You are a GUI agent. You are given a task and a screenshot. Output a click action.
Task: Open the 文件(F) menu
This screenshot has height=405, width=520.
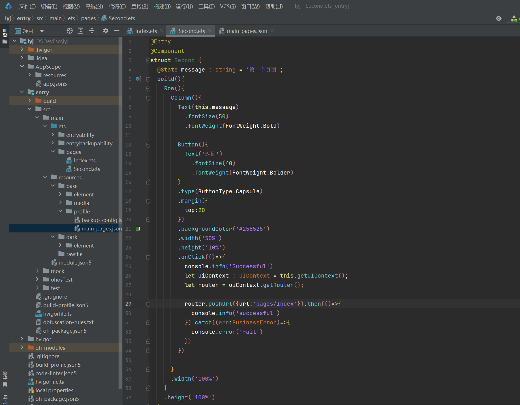[x=27, y=6]
